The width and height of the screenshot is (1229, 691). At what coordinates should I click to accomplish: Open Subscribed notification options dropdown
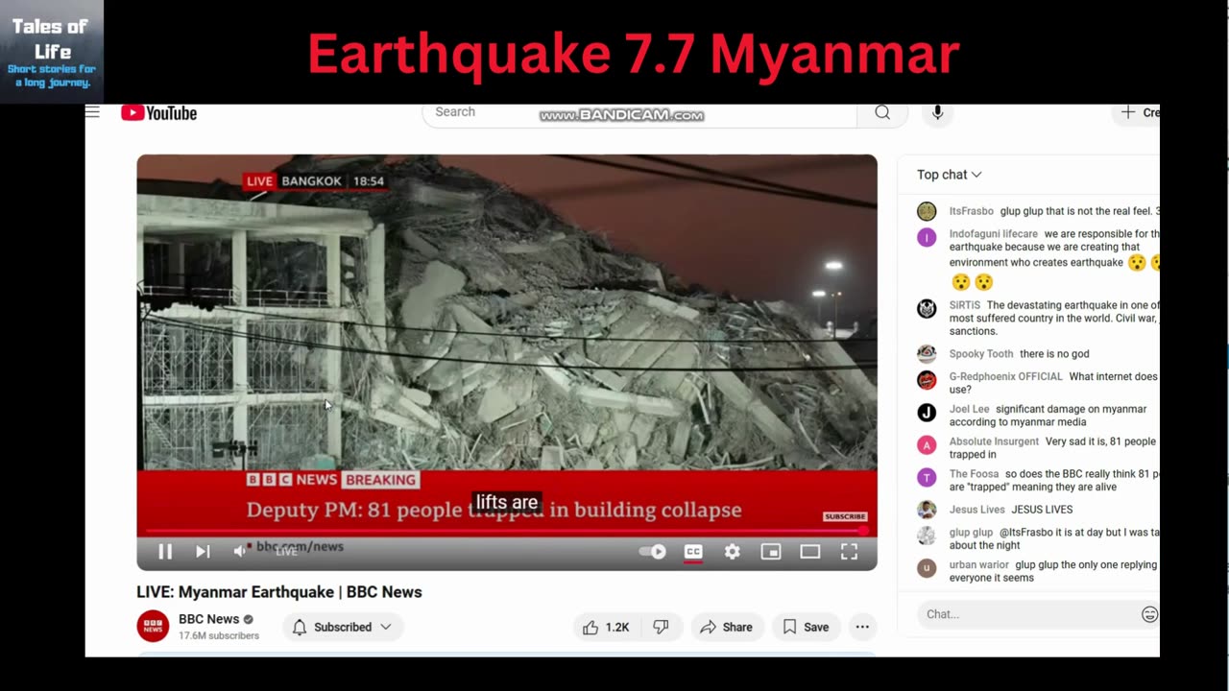343,627
